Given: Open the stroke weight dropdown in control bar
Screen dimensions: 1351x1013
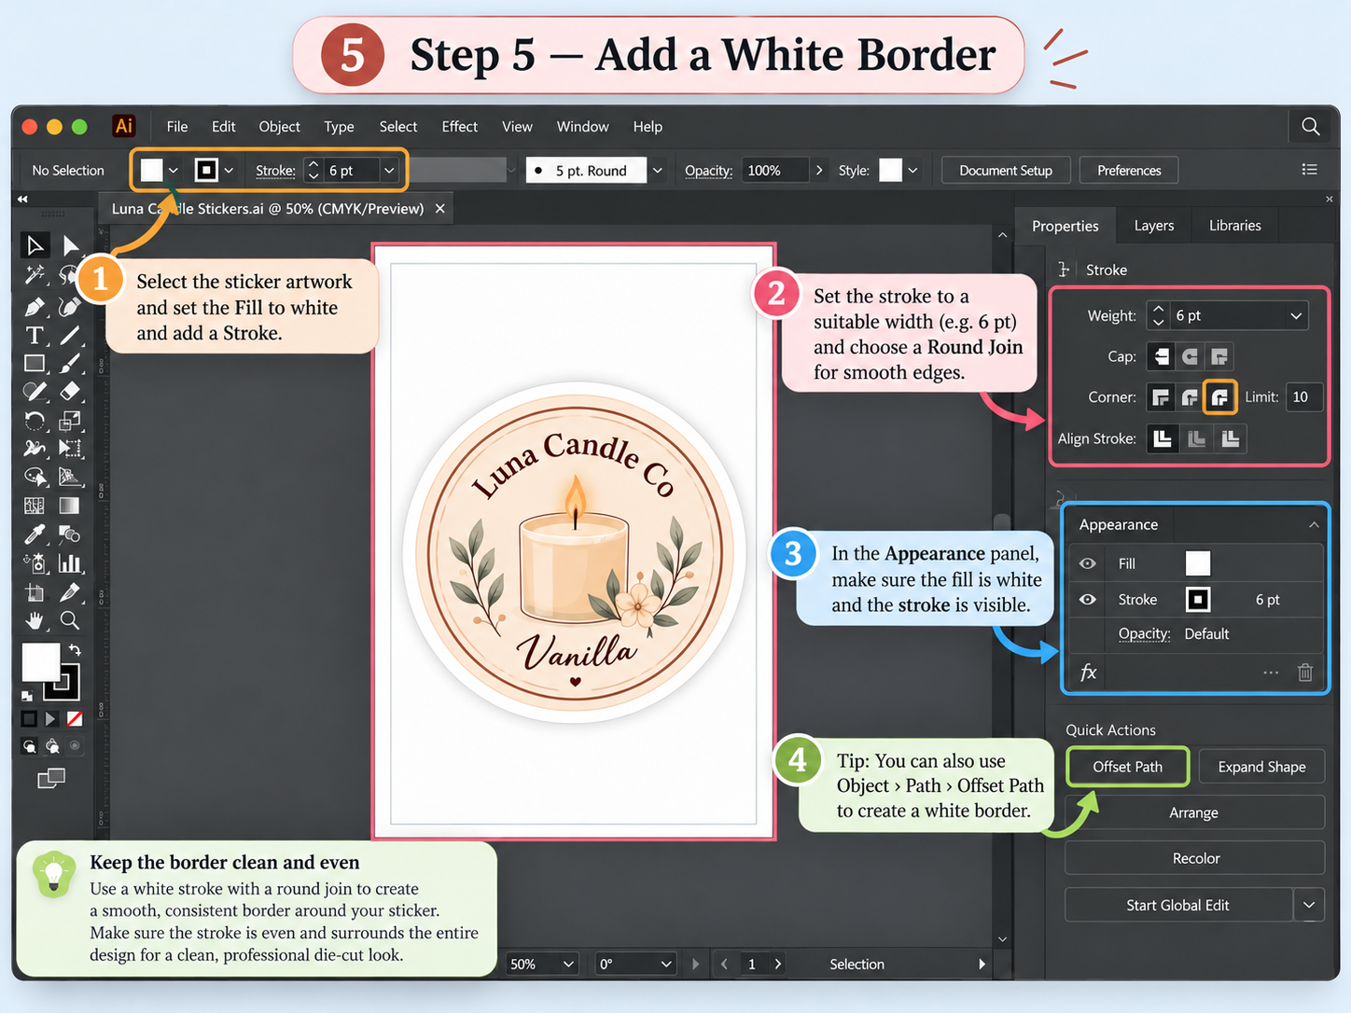Looking at the screenshot, I should (x=389, y=171).
